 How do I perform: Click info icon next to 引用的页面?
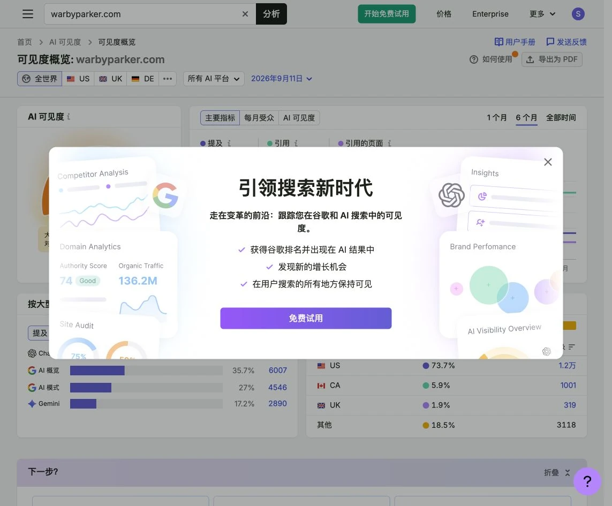[x=389, y=144]
